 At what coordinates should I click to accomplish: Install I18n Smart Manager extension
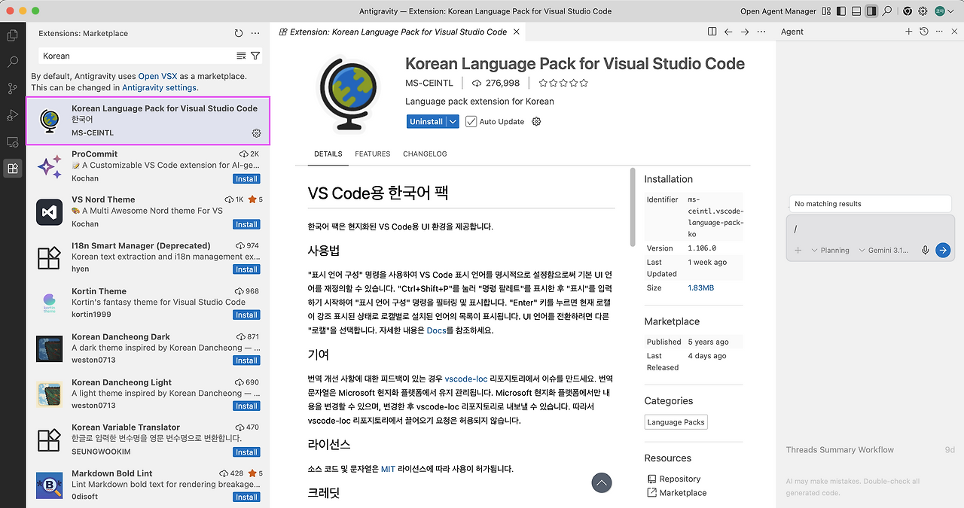246,269
